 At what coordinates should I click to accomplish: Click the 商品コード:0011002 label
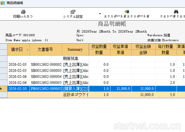point(20,35)
